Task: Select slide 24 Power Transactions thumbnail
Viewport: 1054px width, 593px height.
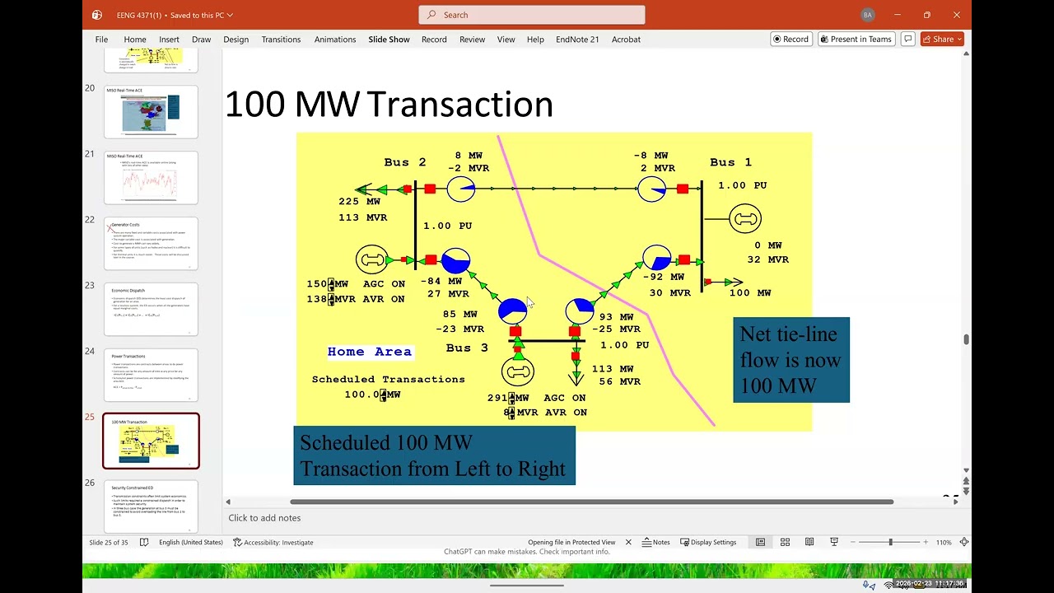Action: tap(151, 375)
